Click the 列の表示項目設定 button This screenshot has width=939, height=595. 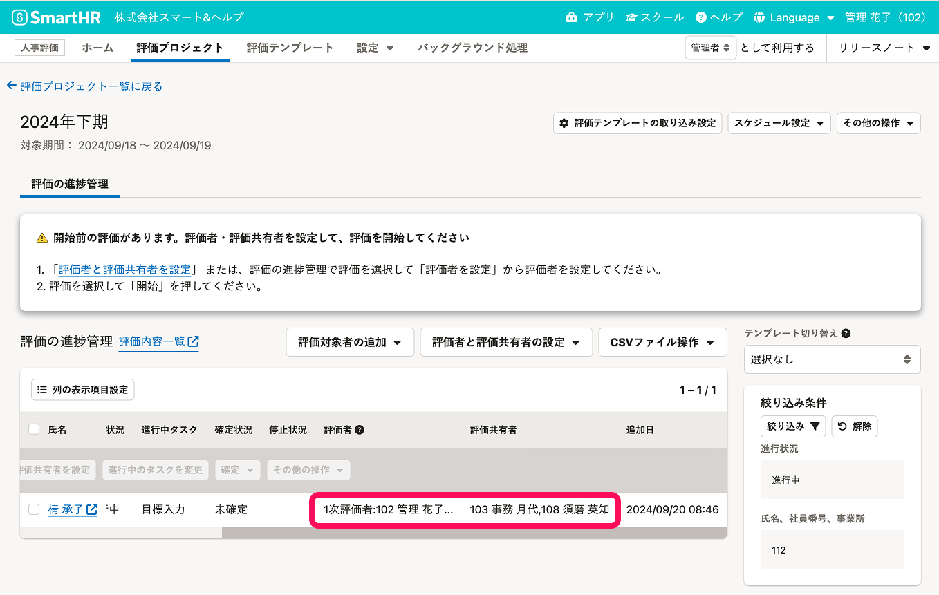tap(83, 390)
